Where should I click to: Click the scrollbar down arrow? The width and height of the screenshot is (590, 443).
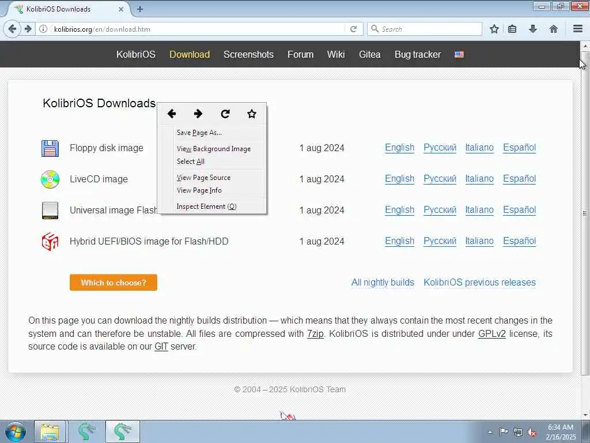click(x=585, y=415)
